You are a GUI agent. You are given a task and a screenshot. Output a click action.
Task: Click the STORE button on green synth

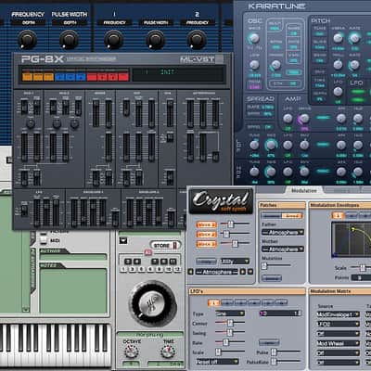click(x=165, y=246)
